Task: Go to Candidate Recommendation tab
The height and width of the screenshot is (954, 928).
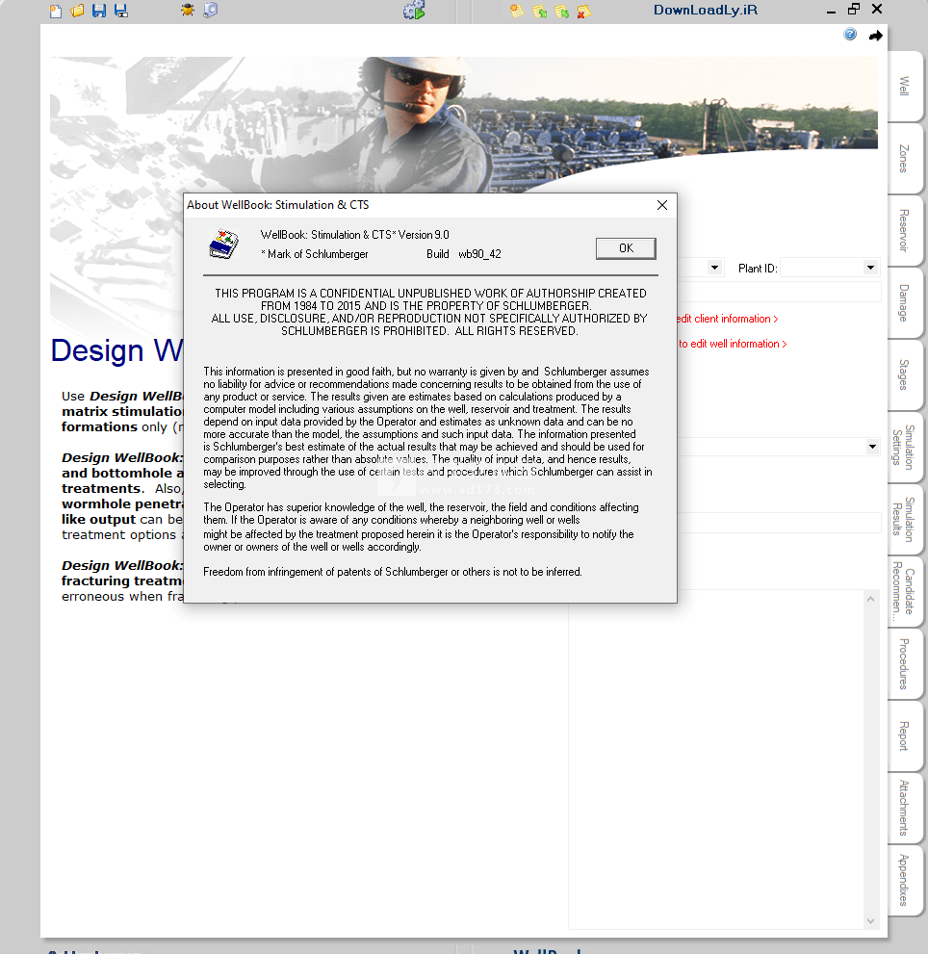Action: pyautogui.click(x=905, y=592)
